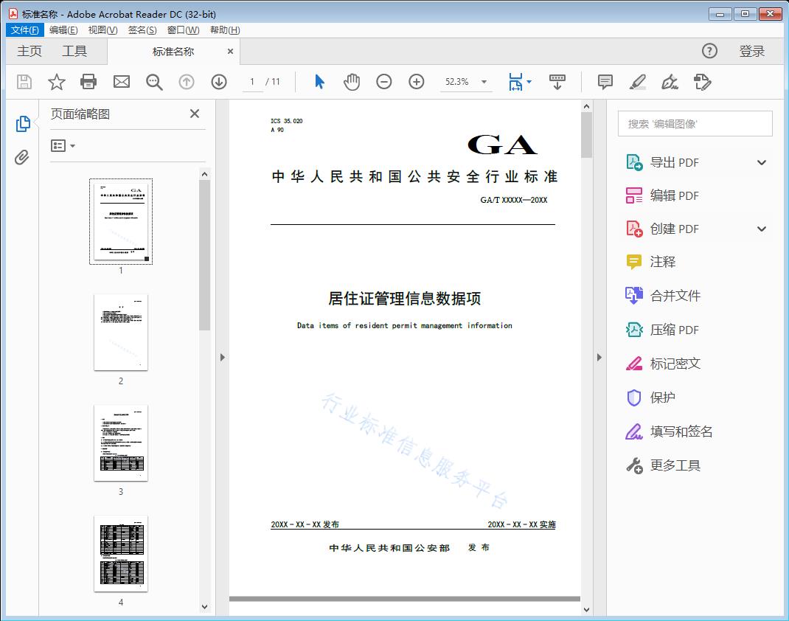Click the email/send file icon

click(x=121, y=82)
